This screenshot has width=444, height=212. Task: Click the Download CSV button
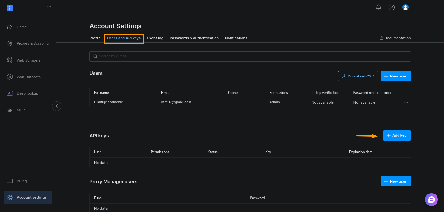(x=358, y=76)
